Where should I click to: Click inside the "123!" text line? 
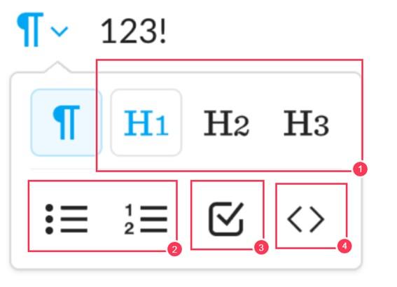[134, 31]
